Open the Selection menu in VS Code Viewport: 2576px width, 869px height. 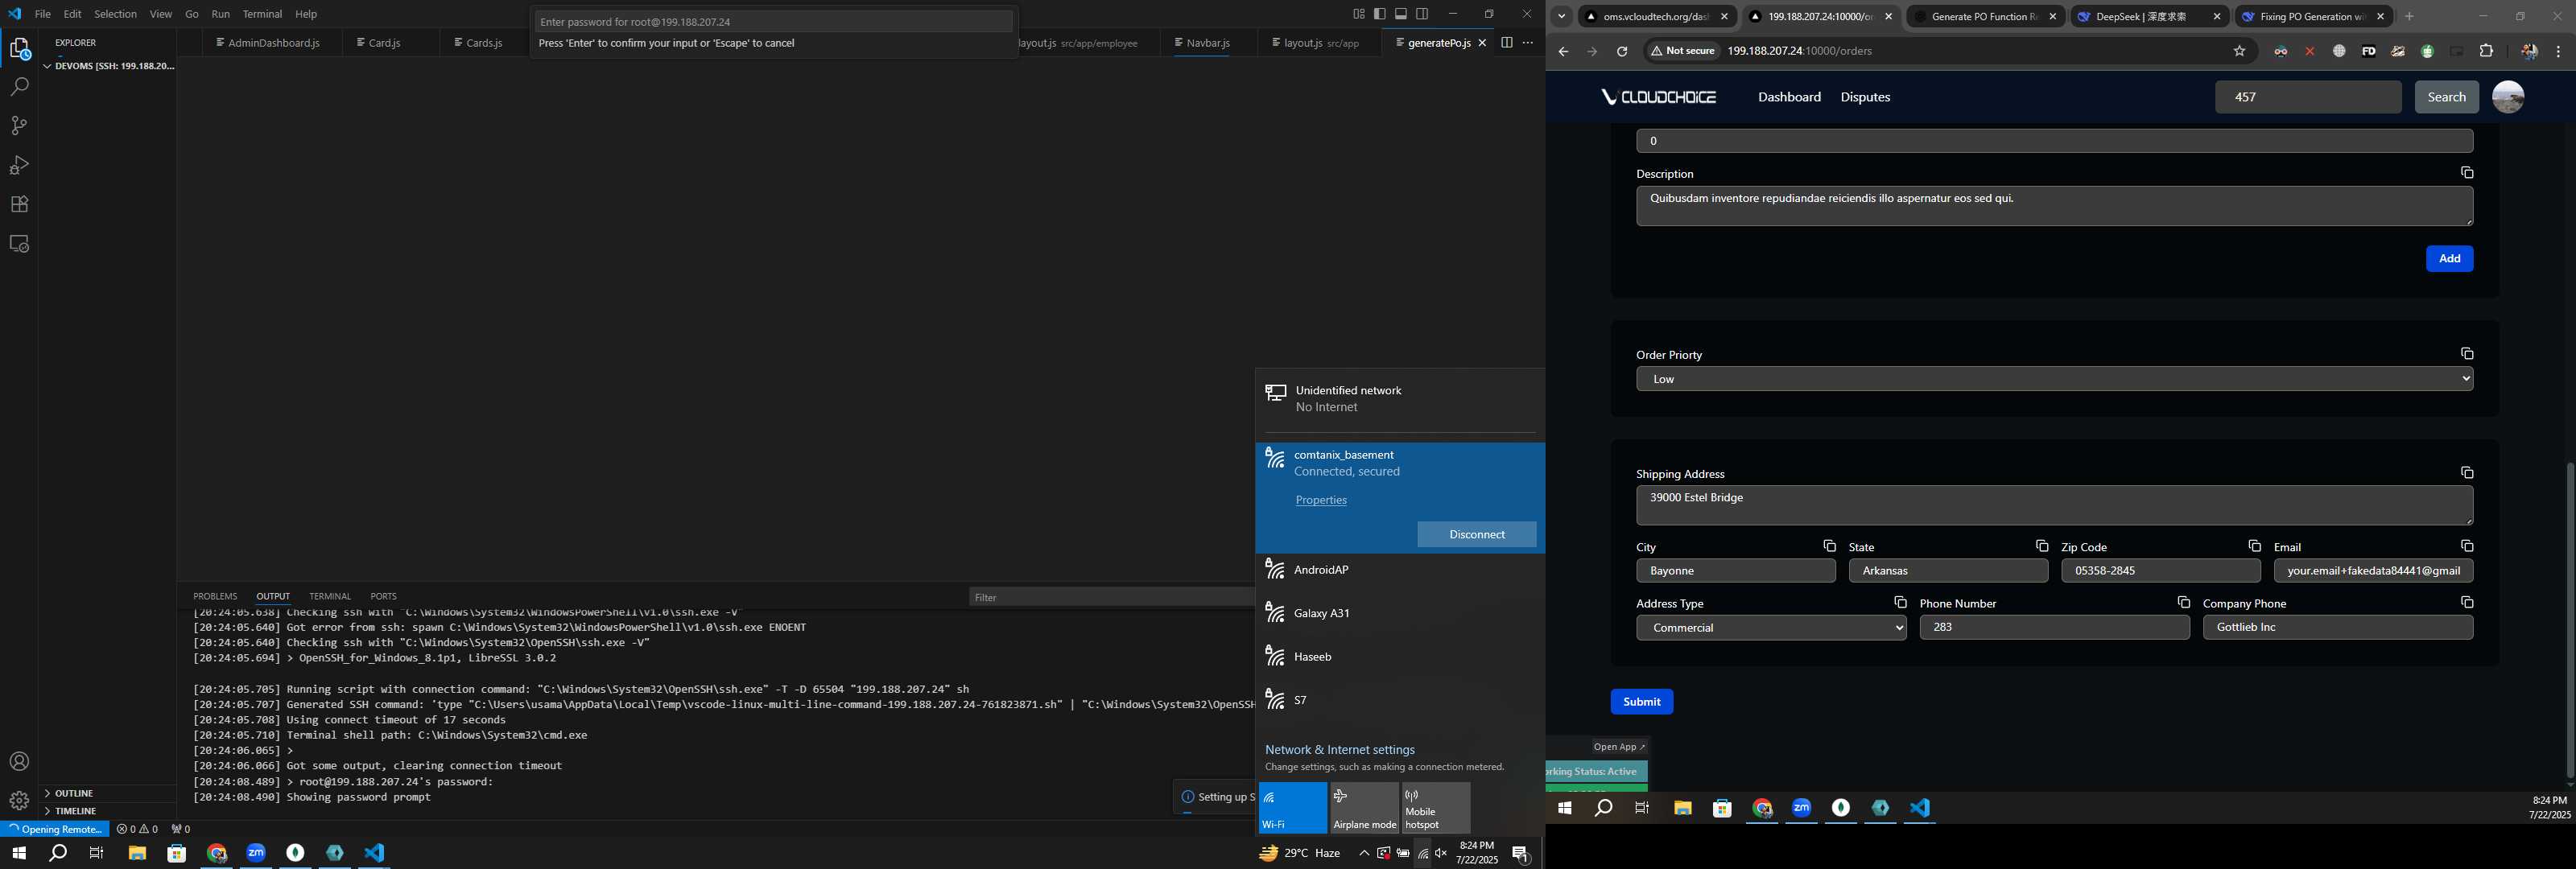point(115,14)
